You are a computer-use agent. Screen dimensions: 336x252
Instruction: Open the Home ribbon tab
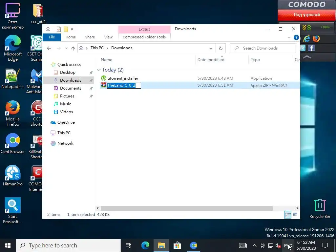(71, 37)
